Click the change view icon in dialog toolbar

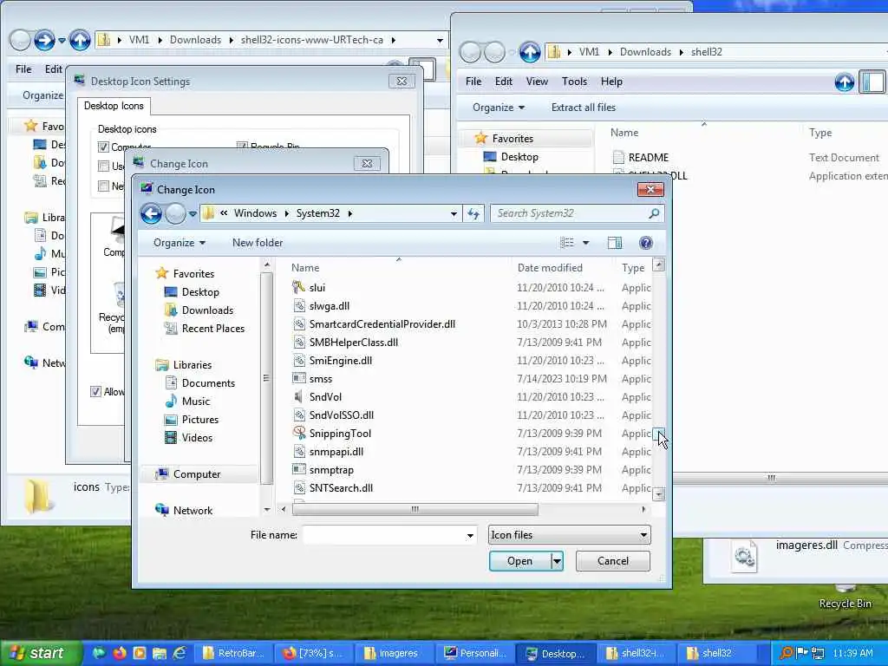coord(567,243)
